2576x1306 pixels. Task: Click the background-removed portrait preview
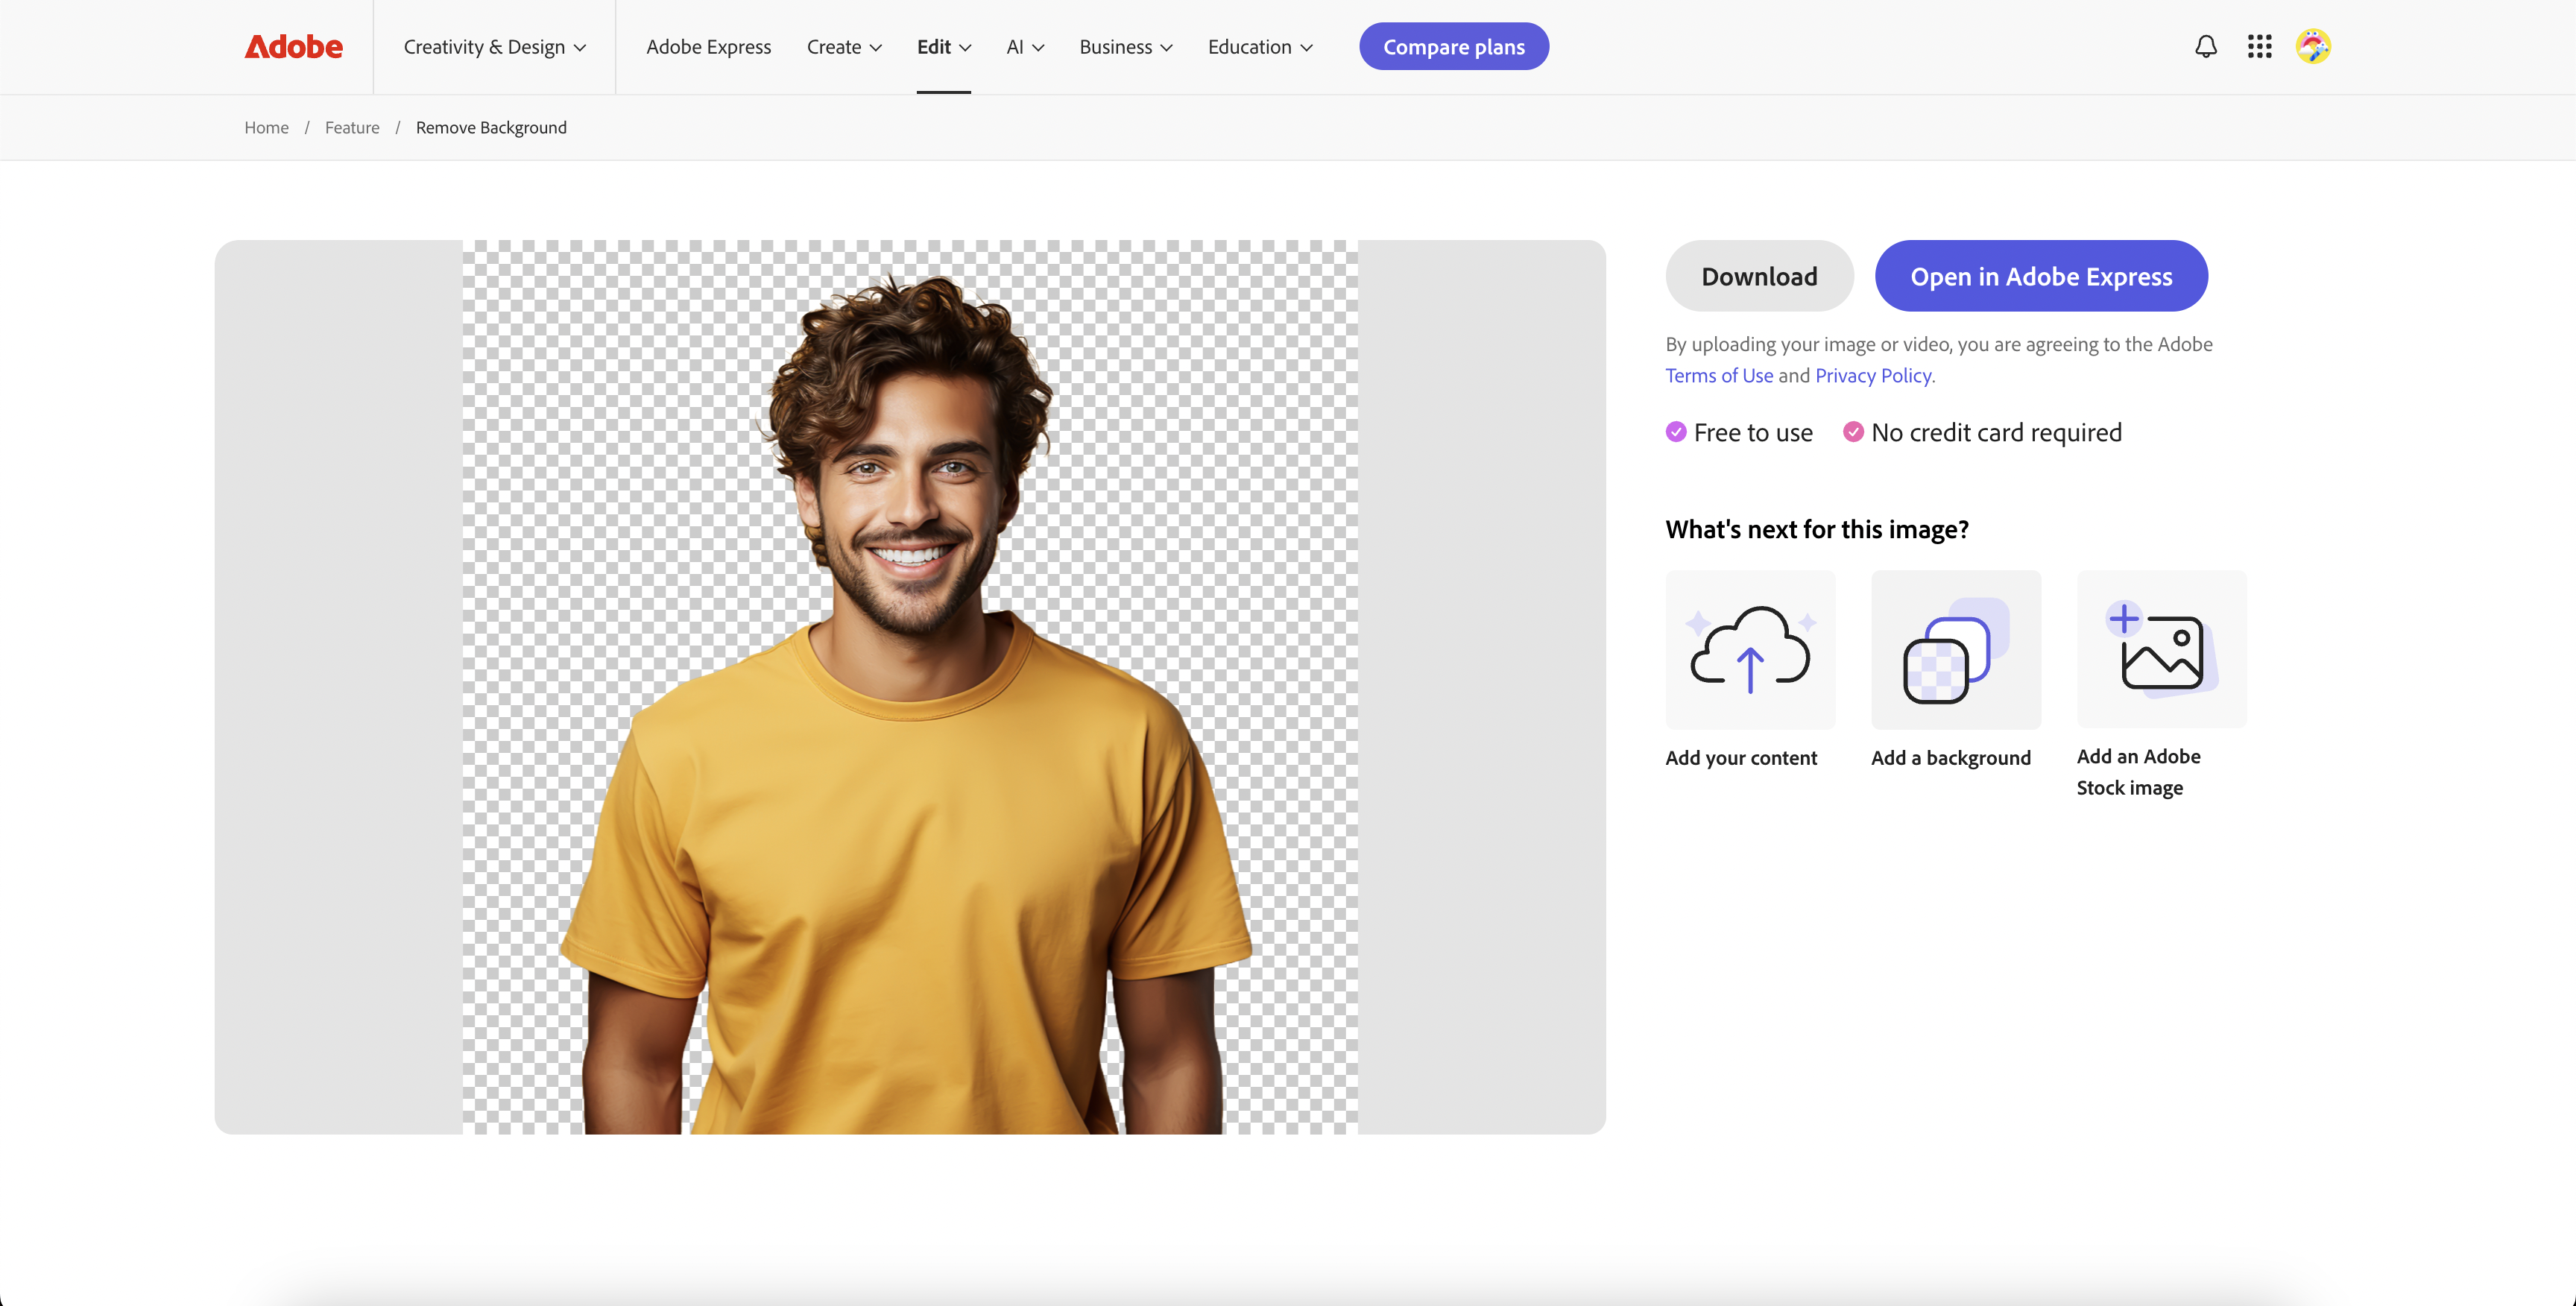(x=909, y=687)
